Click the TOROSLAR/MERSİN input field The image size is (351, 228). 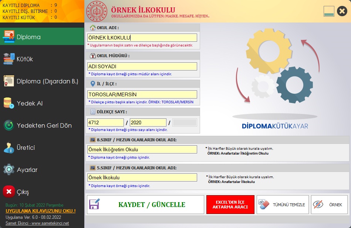coord(142,94)
